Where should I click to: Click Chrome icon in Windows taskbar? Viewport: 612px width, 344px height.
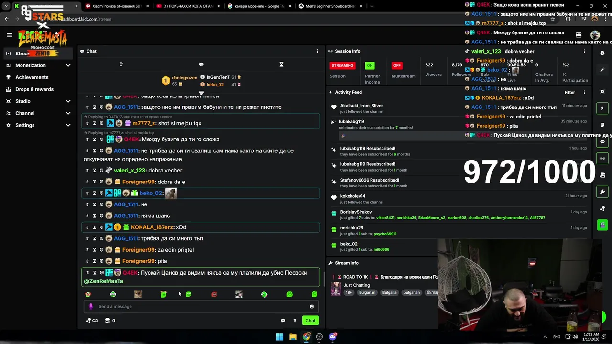pos(306,337)
